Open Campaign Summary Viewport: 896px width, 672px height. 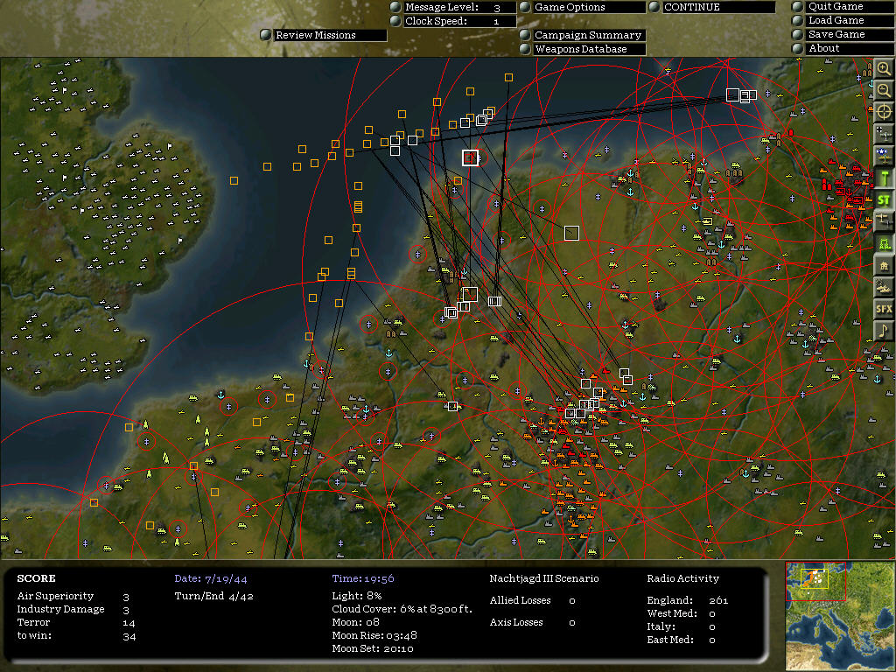589,35
